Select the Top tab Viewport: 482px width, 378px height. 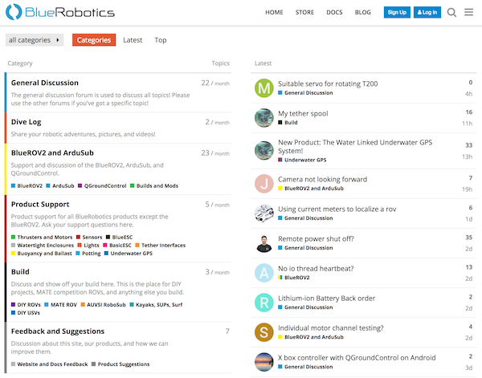161,40
